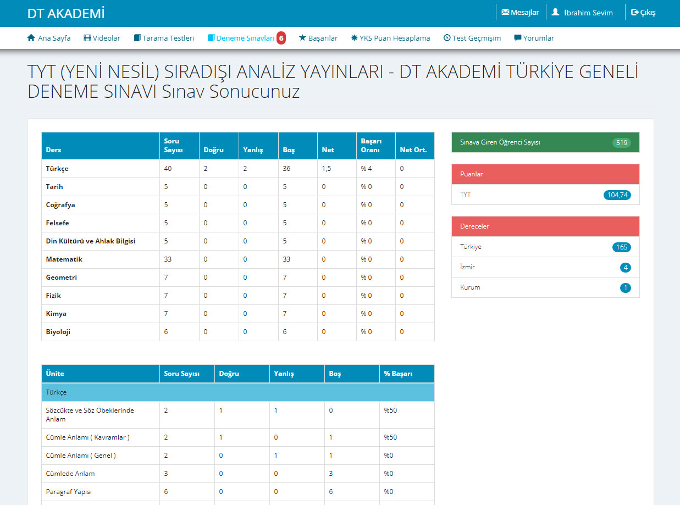Viewport: 680px width, 505px height.
Task: Click the Kimya row label
Action: pos(56,314)
